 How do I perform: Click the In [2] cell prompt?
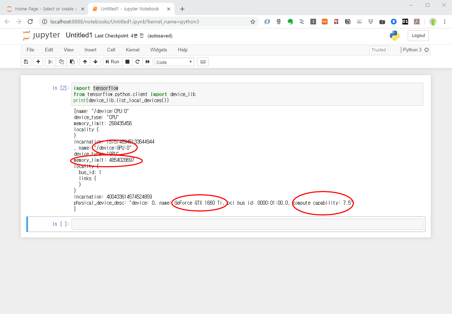click(61, 88)
